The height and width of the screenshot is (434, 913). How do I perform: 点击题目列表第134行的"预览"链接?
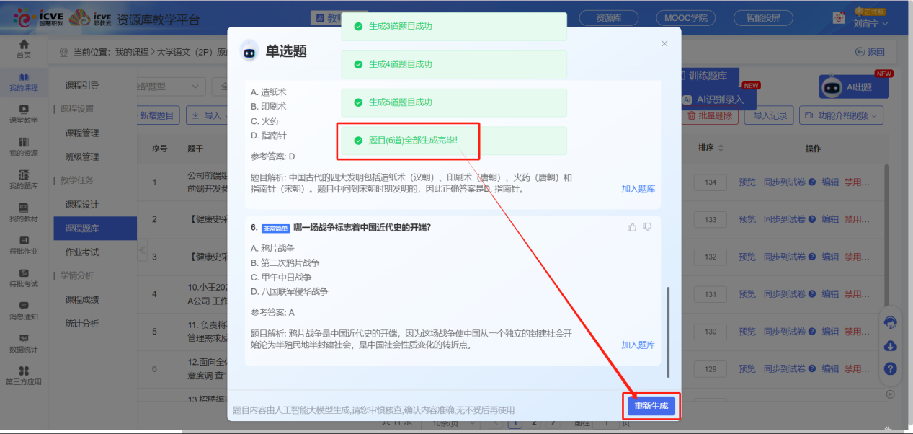[747, 182]
